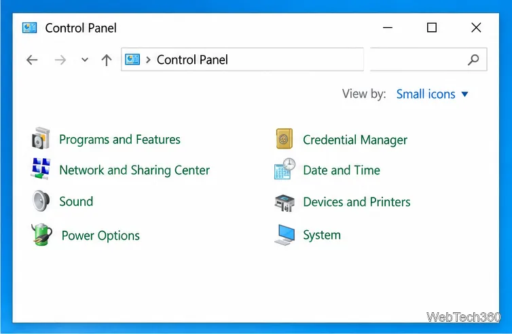Screen dimensions: 512x334
Task: Open the Power Options battery icon
Action: [x=41, y=234]
